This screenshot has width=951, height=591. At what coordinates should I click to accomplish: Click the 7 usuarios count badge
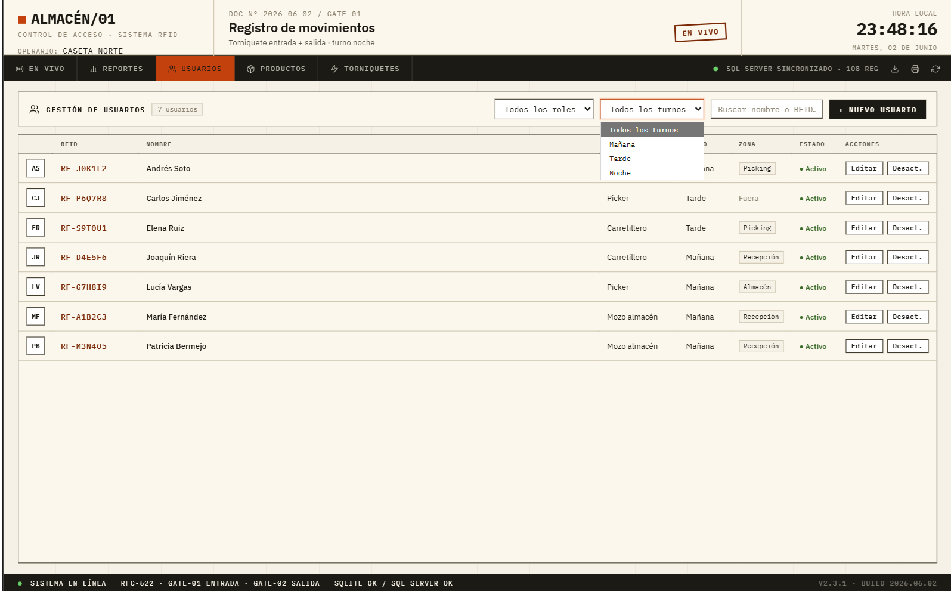(177, 109)
